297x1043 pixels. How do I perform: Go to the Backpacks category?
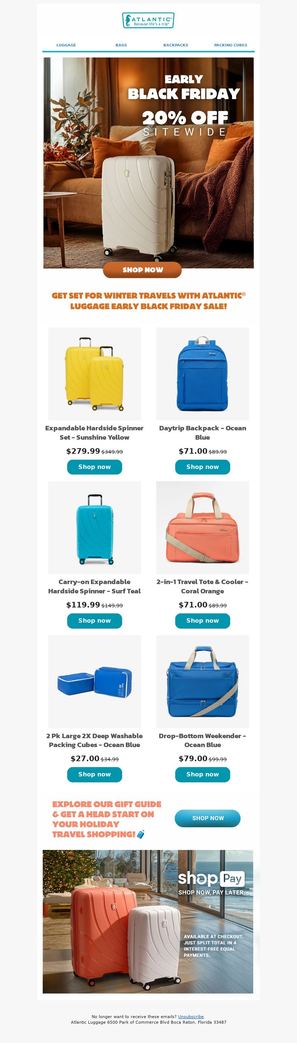(176, 45)
